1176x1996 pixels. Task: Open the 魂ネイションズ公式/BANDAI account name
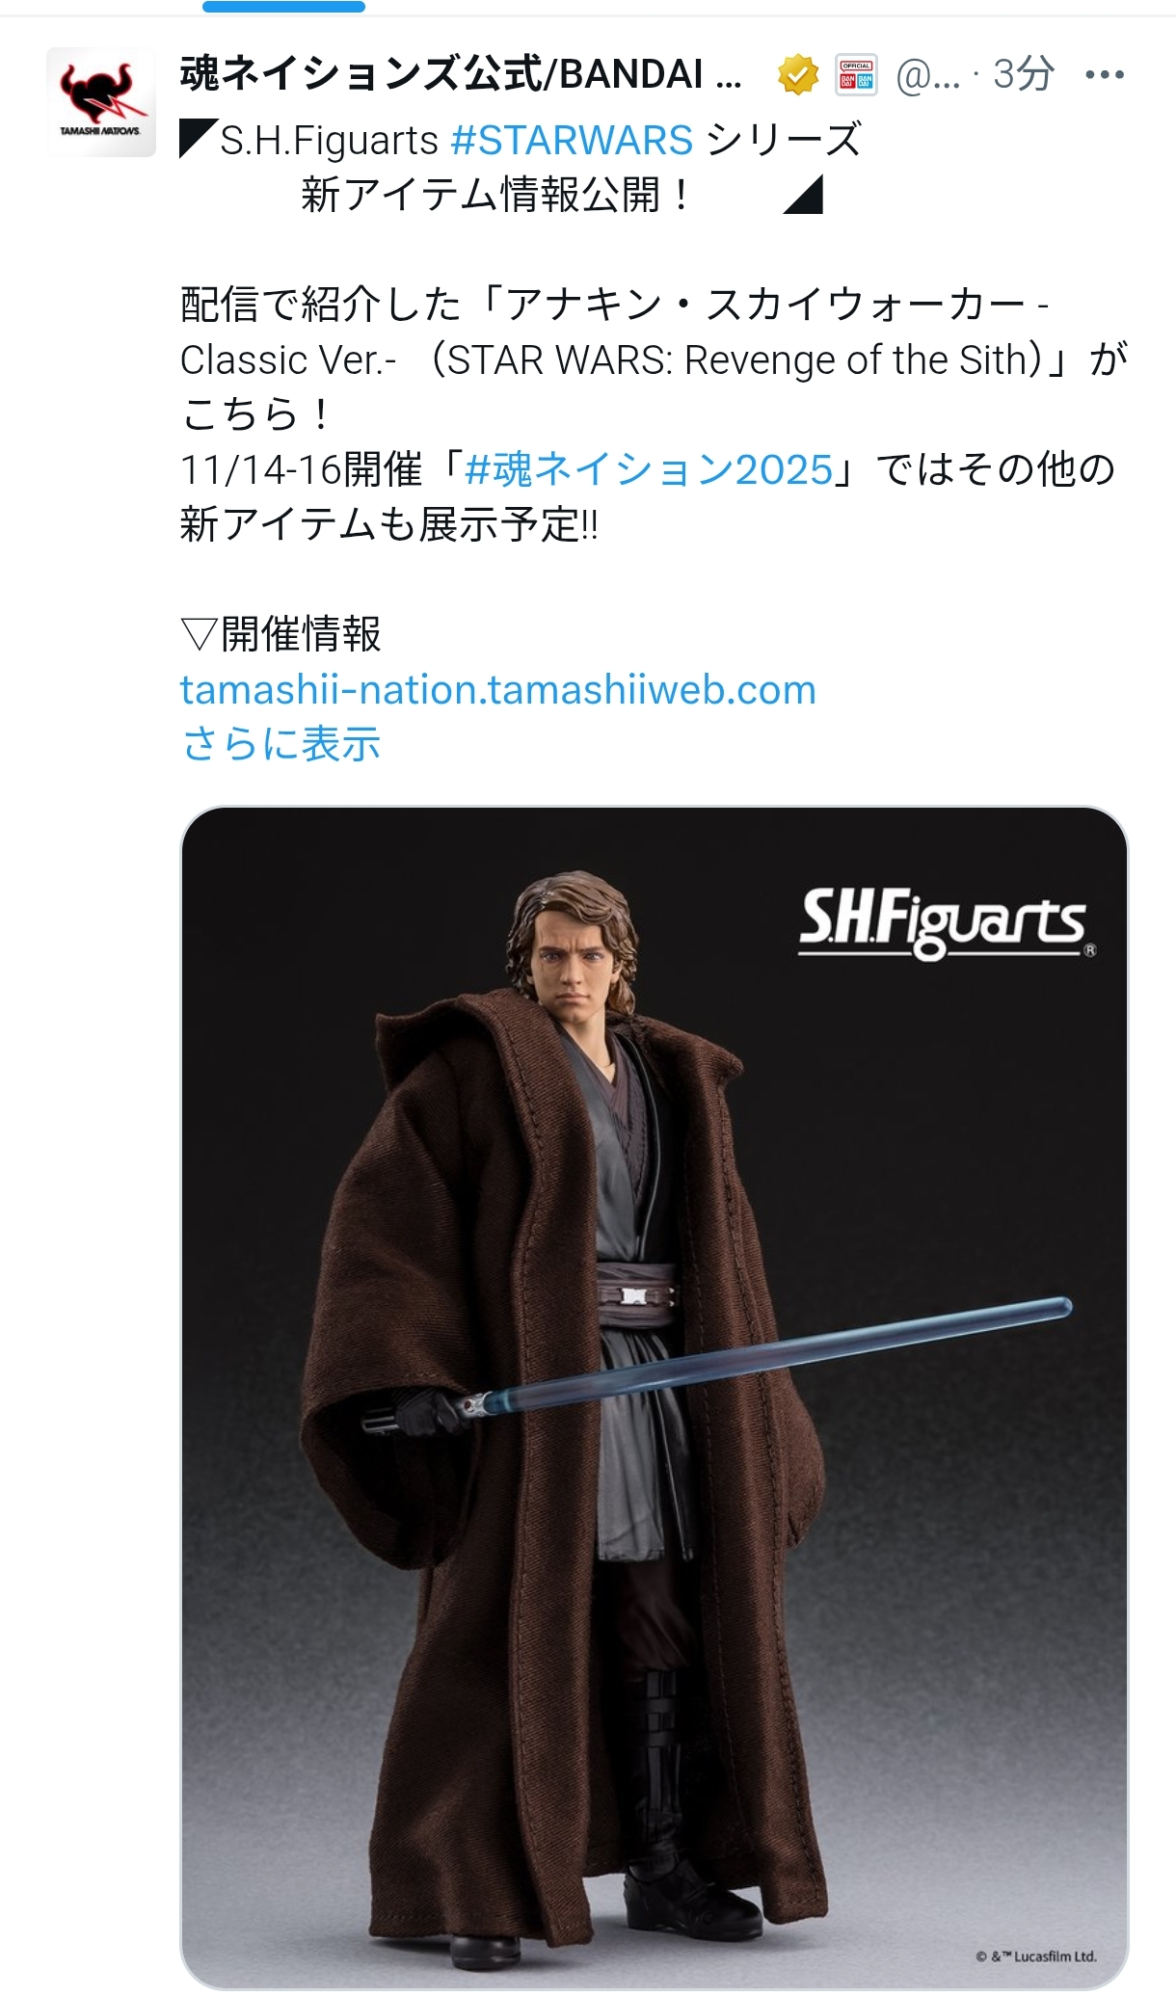[x=462, y=74]
